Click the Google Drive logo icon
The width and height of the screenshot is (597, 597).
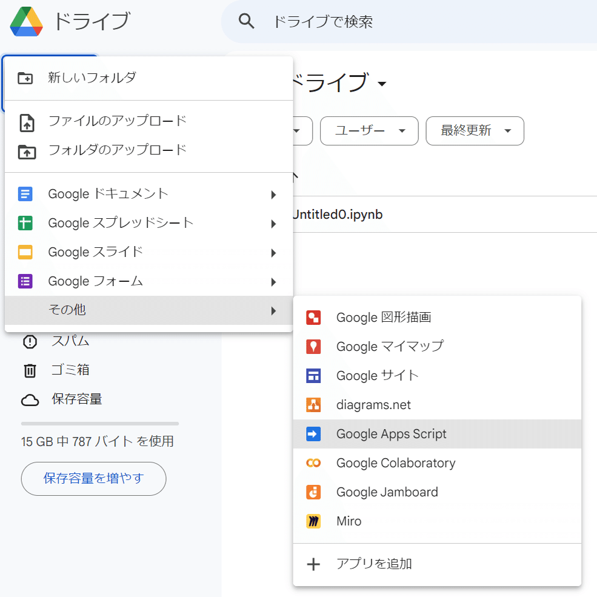click(x=26, y=22)
